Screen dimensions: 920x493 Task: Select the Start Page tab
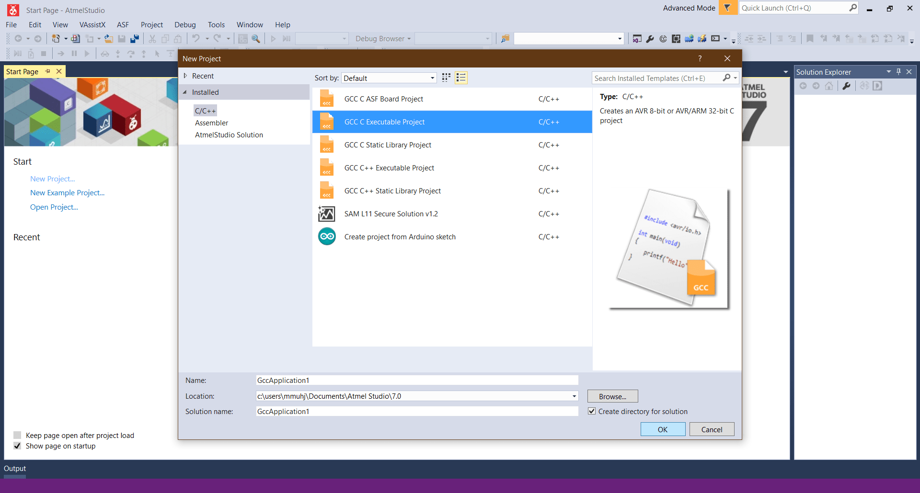pos(23,72)
